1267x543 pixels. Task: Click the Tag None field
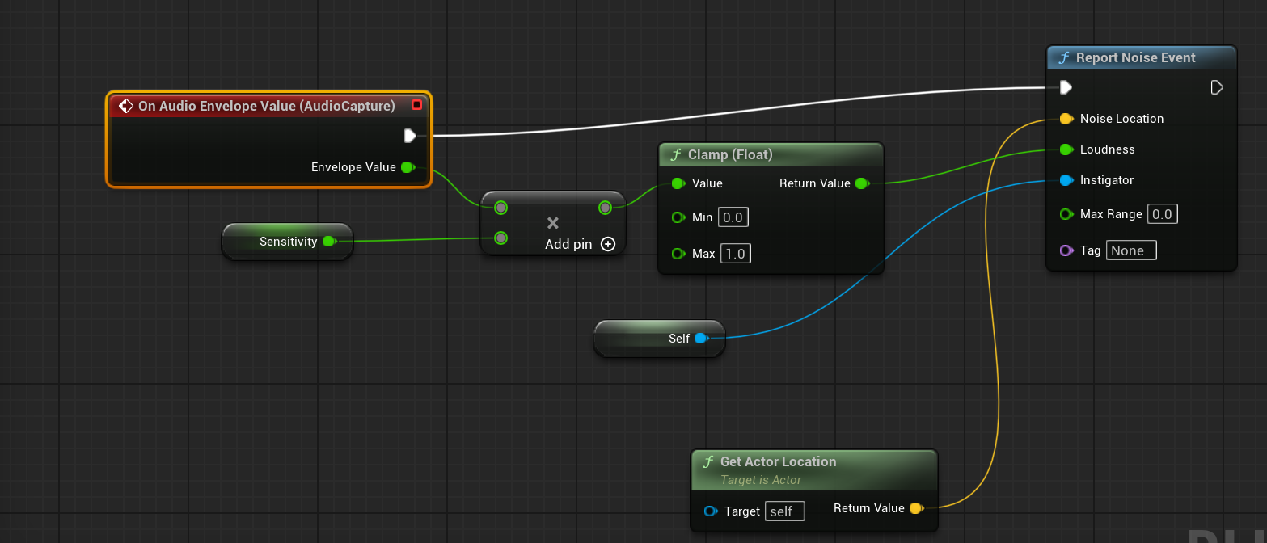(1130, 250)
